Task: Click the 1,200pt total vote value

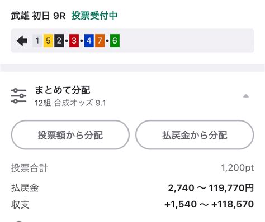Action: click(x=238, y=168)
